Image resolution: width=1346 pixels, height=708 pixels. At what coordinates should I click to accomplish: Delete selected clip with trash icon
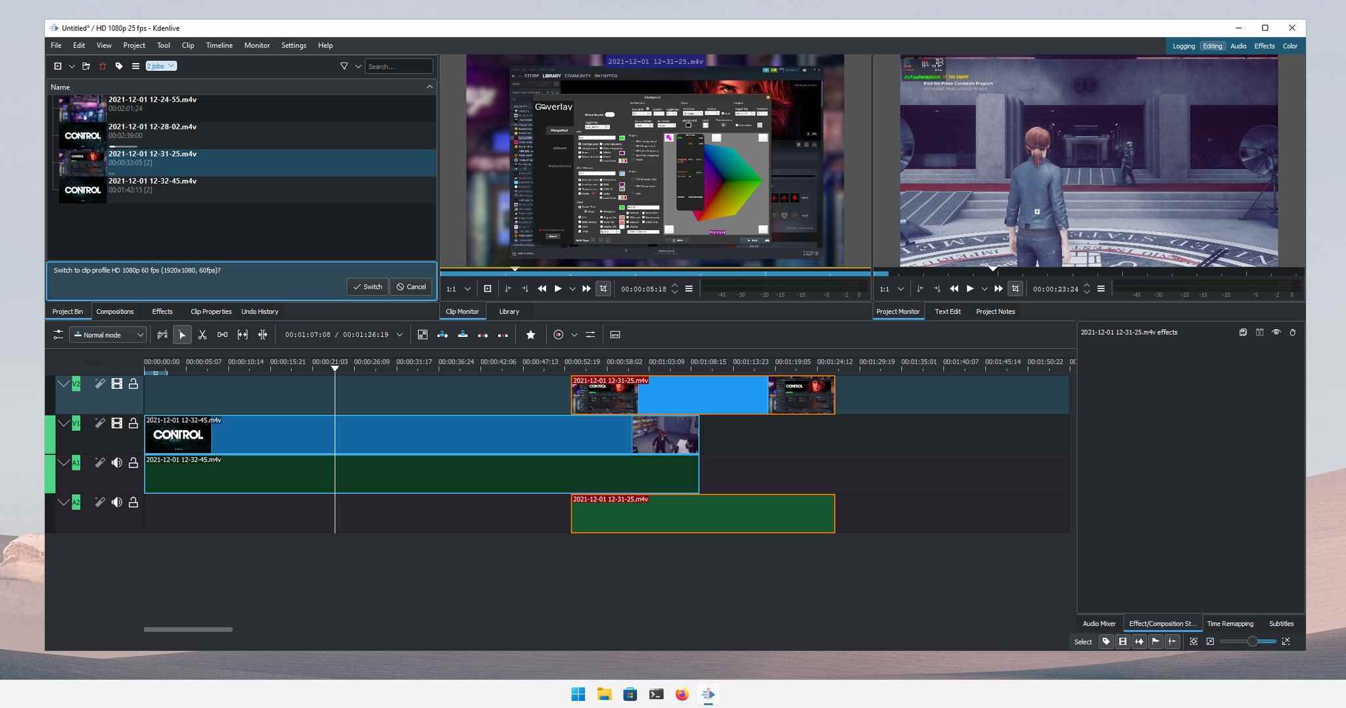point(103,66)
